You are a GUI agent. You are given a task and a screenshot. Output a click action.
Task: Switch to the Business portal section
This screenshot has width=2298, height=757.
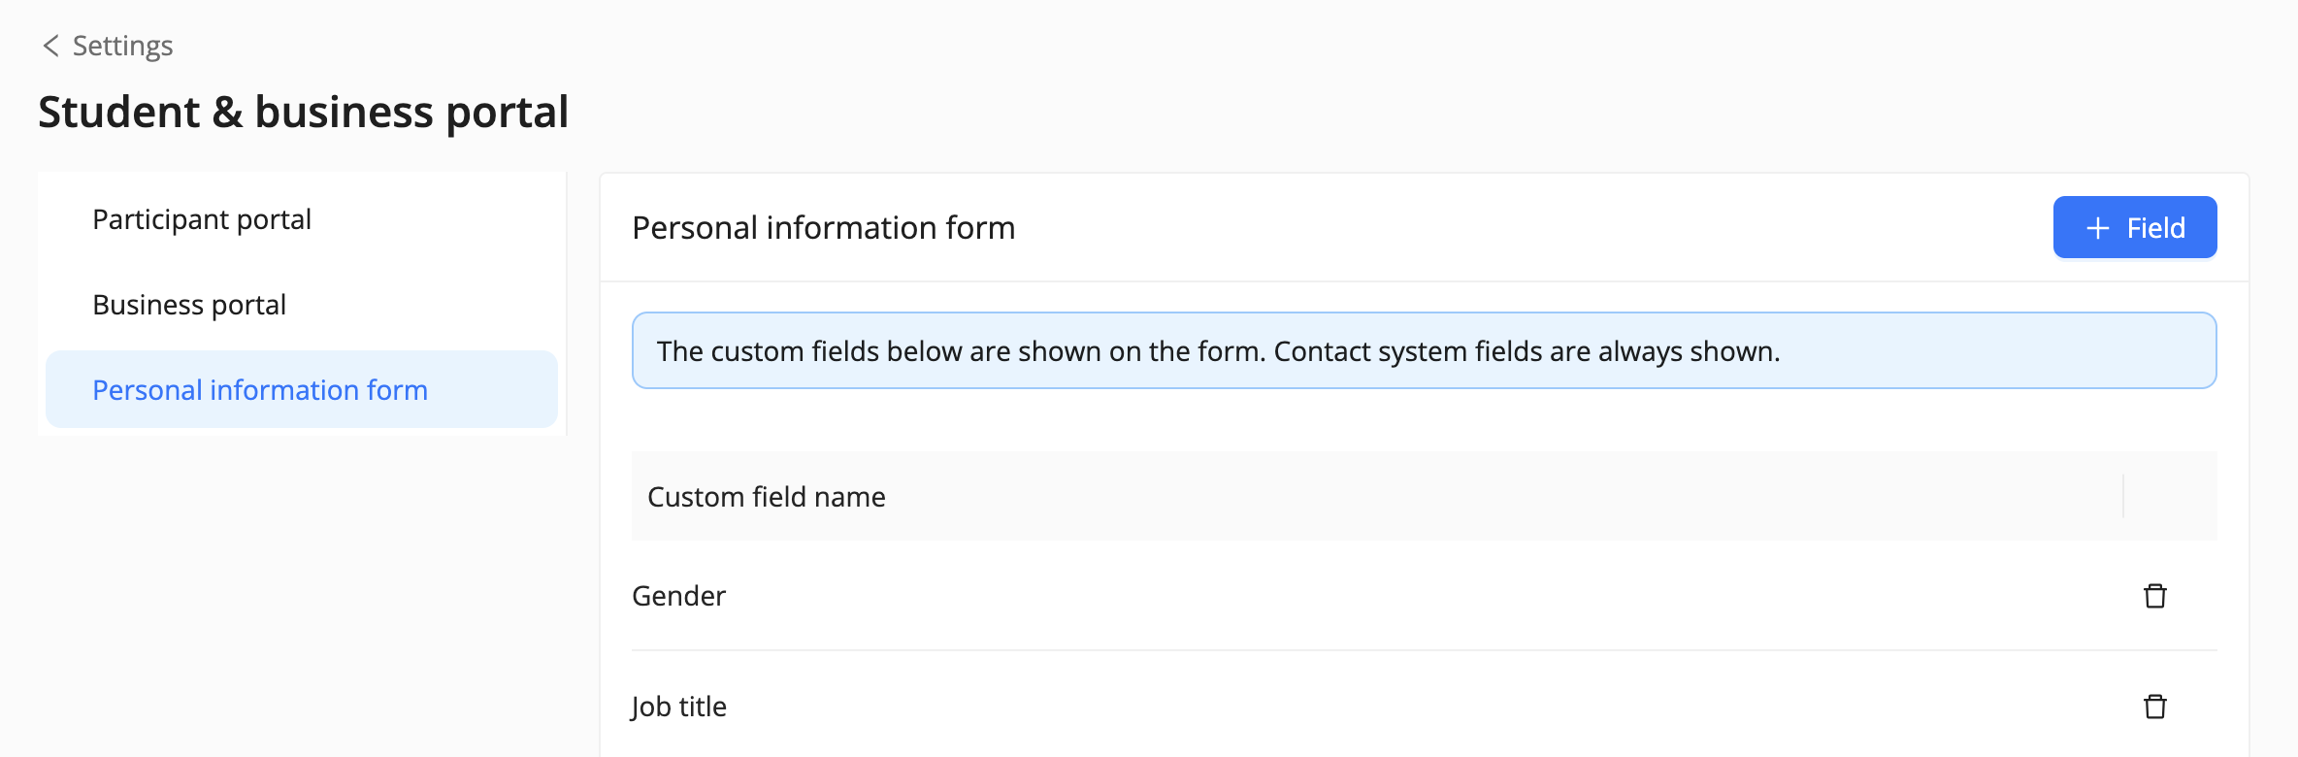click(x=189, y=305)
